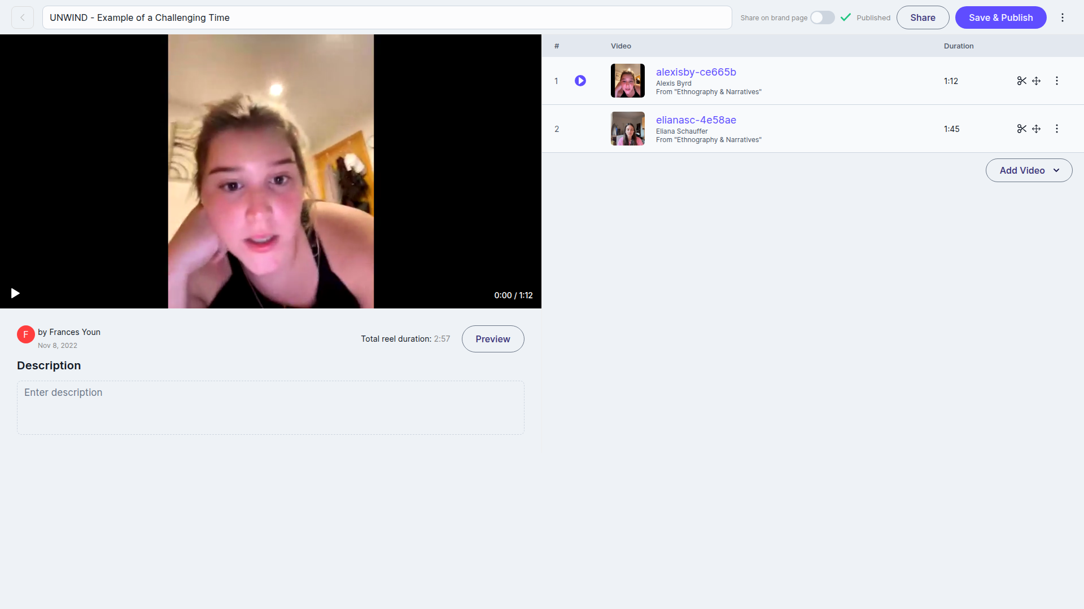
Task: Click play icon beside first video row
Action: [x=580, y=81]
